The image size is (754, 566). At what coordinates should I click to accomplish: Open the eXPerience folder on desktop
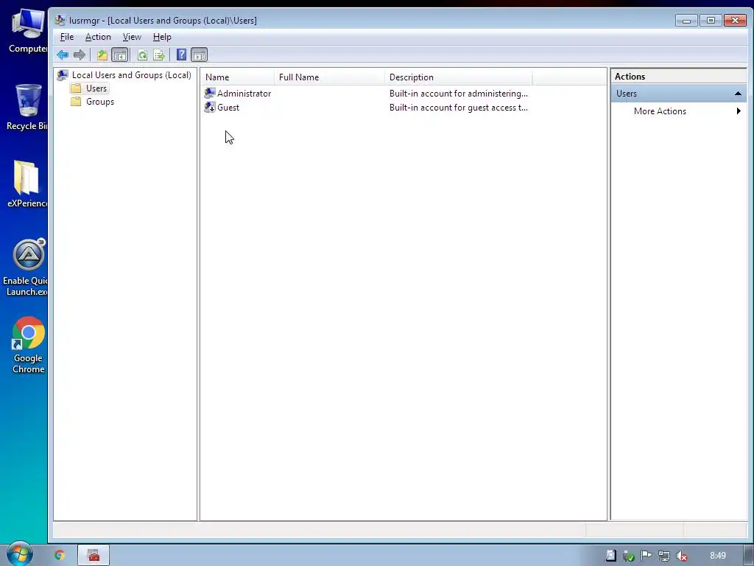pos(27,184)
